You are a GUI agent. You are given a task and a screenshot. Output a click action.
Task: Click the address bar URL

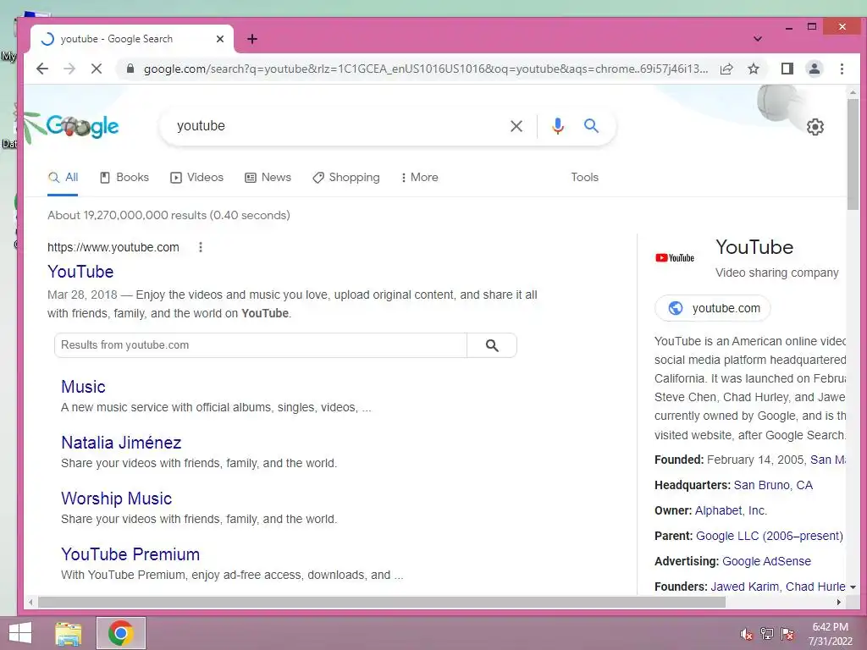pyautogui.click(x=425, y=69)
